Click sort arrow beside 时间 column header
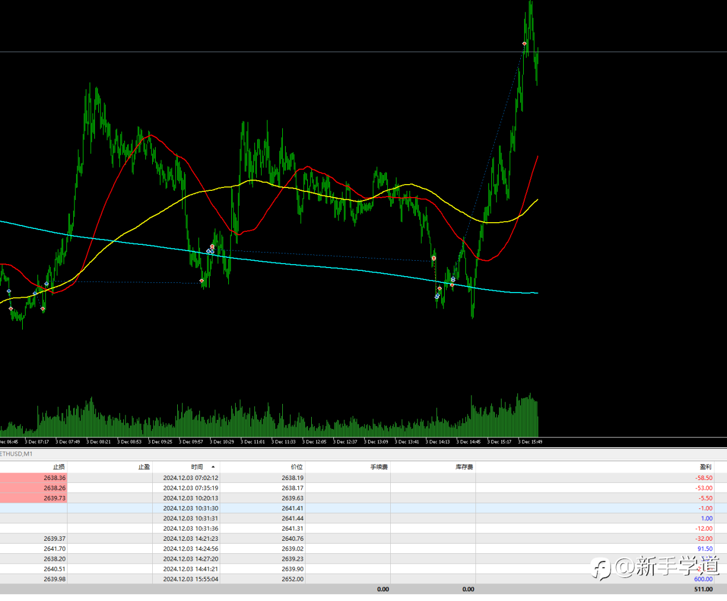 pos(213,467)
